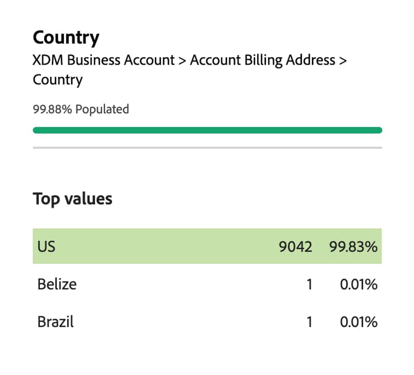The height and width of the screenshot is (375, 414).
Task: Click the 9042 count for US
Action: coord(296,246)
